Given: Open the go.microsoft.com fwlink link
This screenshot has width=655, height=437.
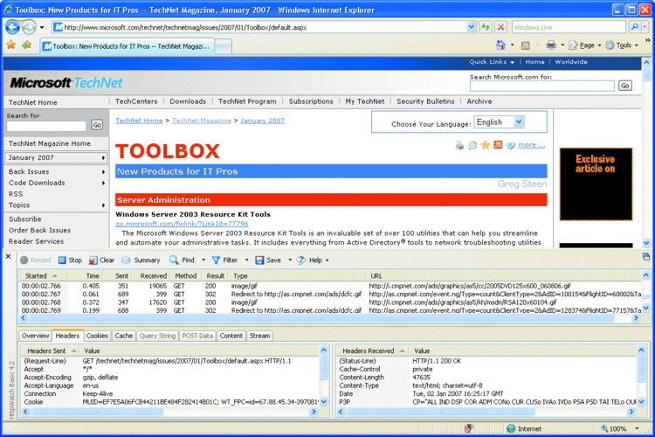Looking at the screenshot, I should tap(182, 224).
